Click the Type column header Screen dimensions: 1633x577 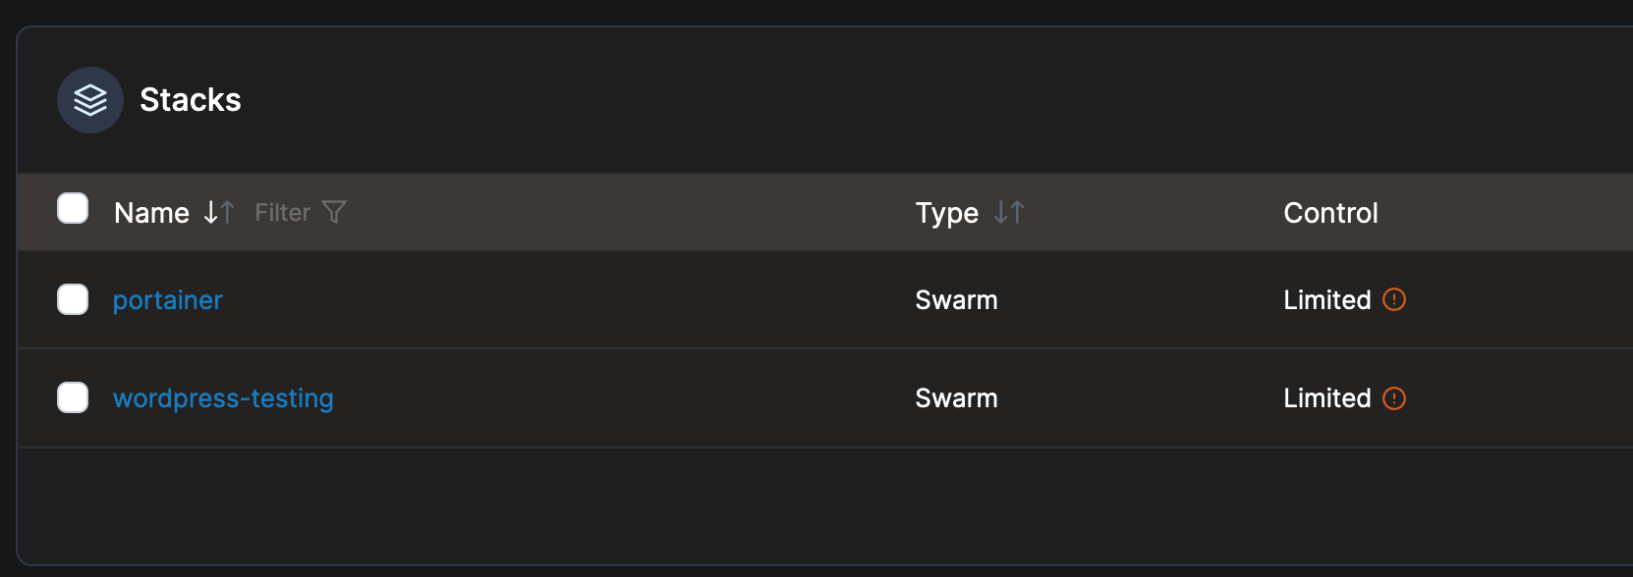946,212
